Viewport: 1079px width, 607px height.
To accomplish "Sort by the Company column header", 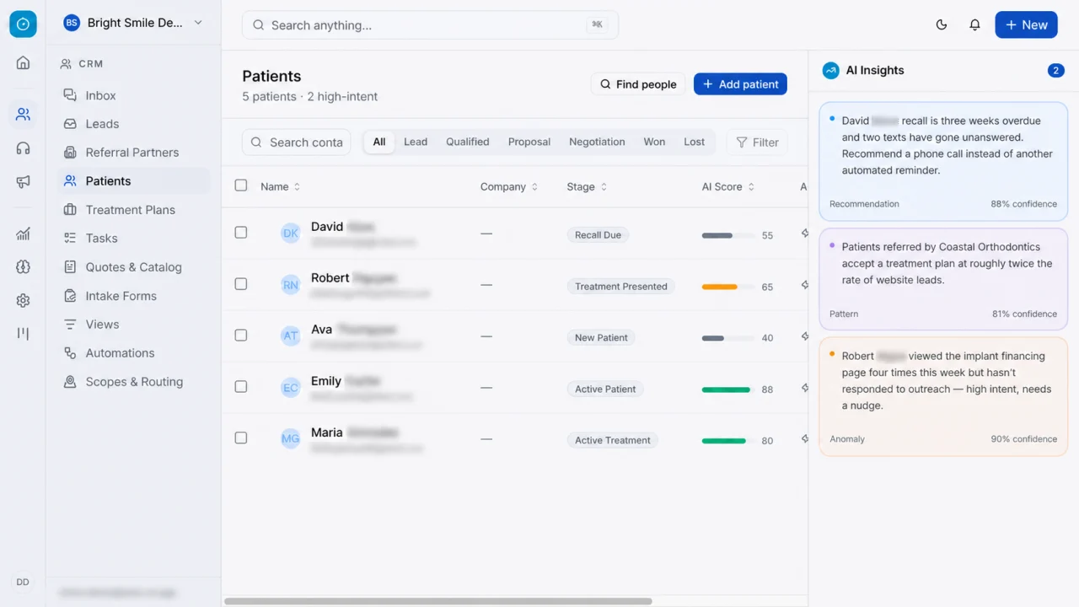I will (x=509, y=186).
